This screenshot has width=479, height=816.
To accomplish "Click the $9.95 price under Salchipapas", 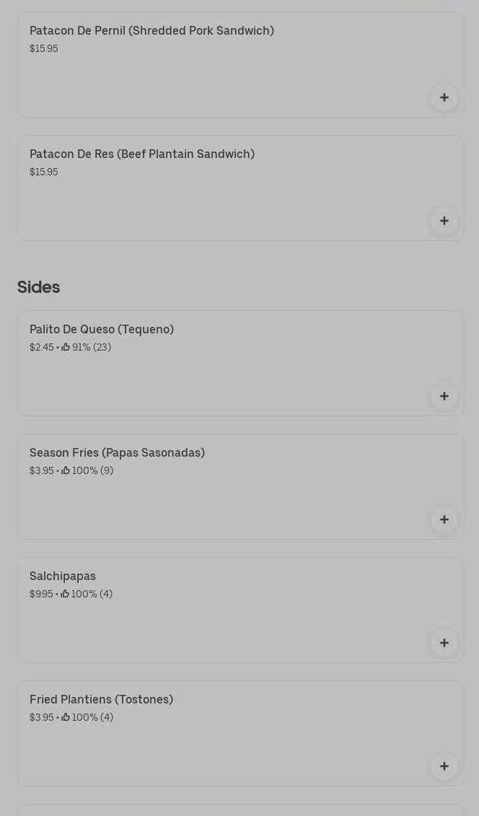I will click(x=41, y=595).
